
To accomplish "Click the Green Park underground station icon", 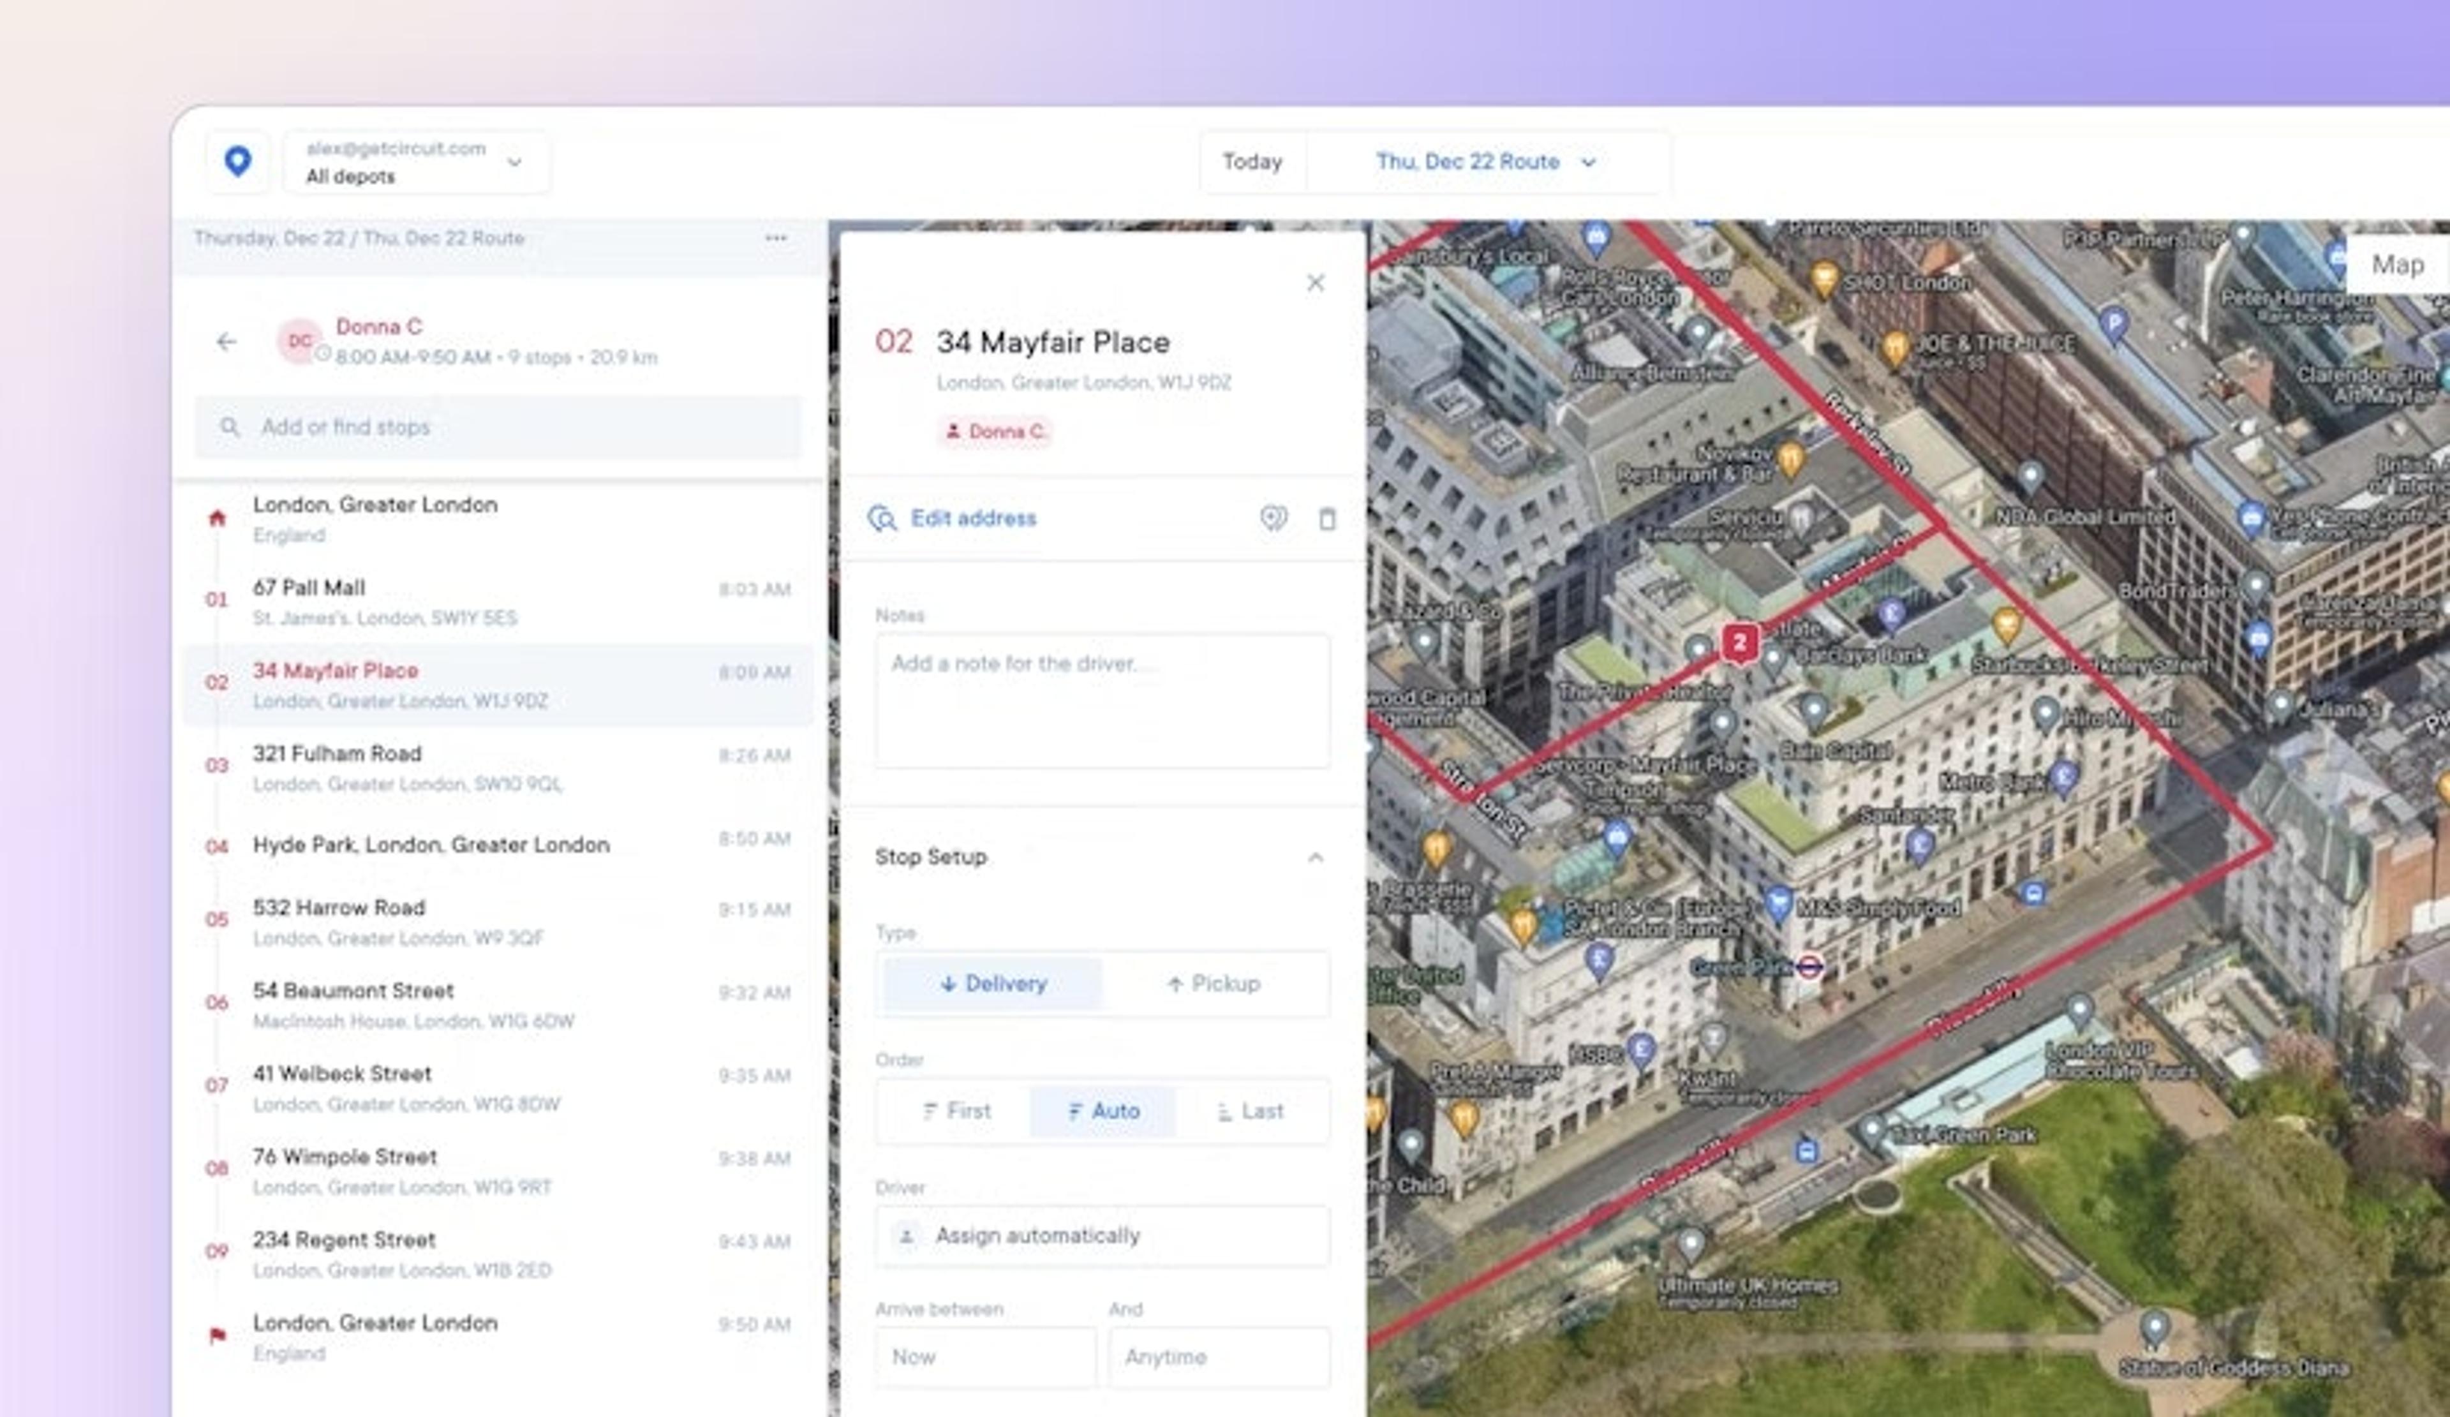I will tap(1809, 967).
